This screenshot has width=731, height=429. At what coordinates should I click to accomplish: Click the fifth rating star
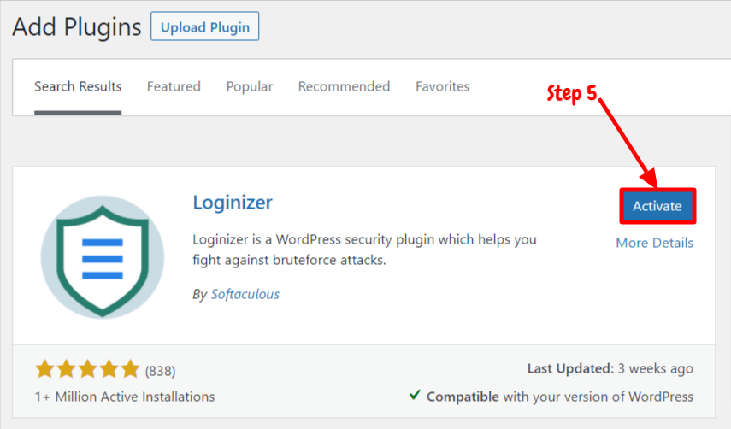(x=129, y=370)
